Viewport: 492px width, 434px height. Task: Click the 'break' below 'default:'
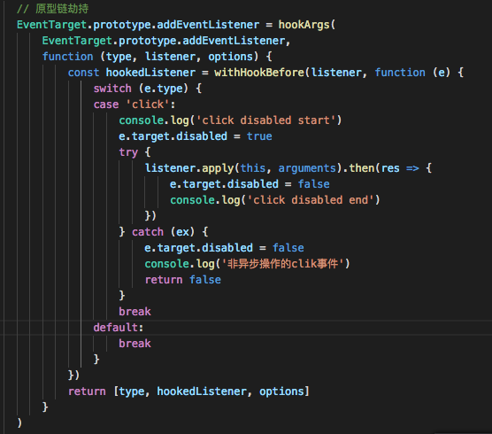[x=135, y=344]
